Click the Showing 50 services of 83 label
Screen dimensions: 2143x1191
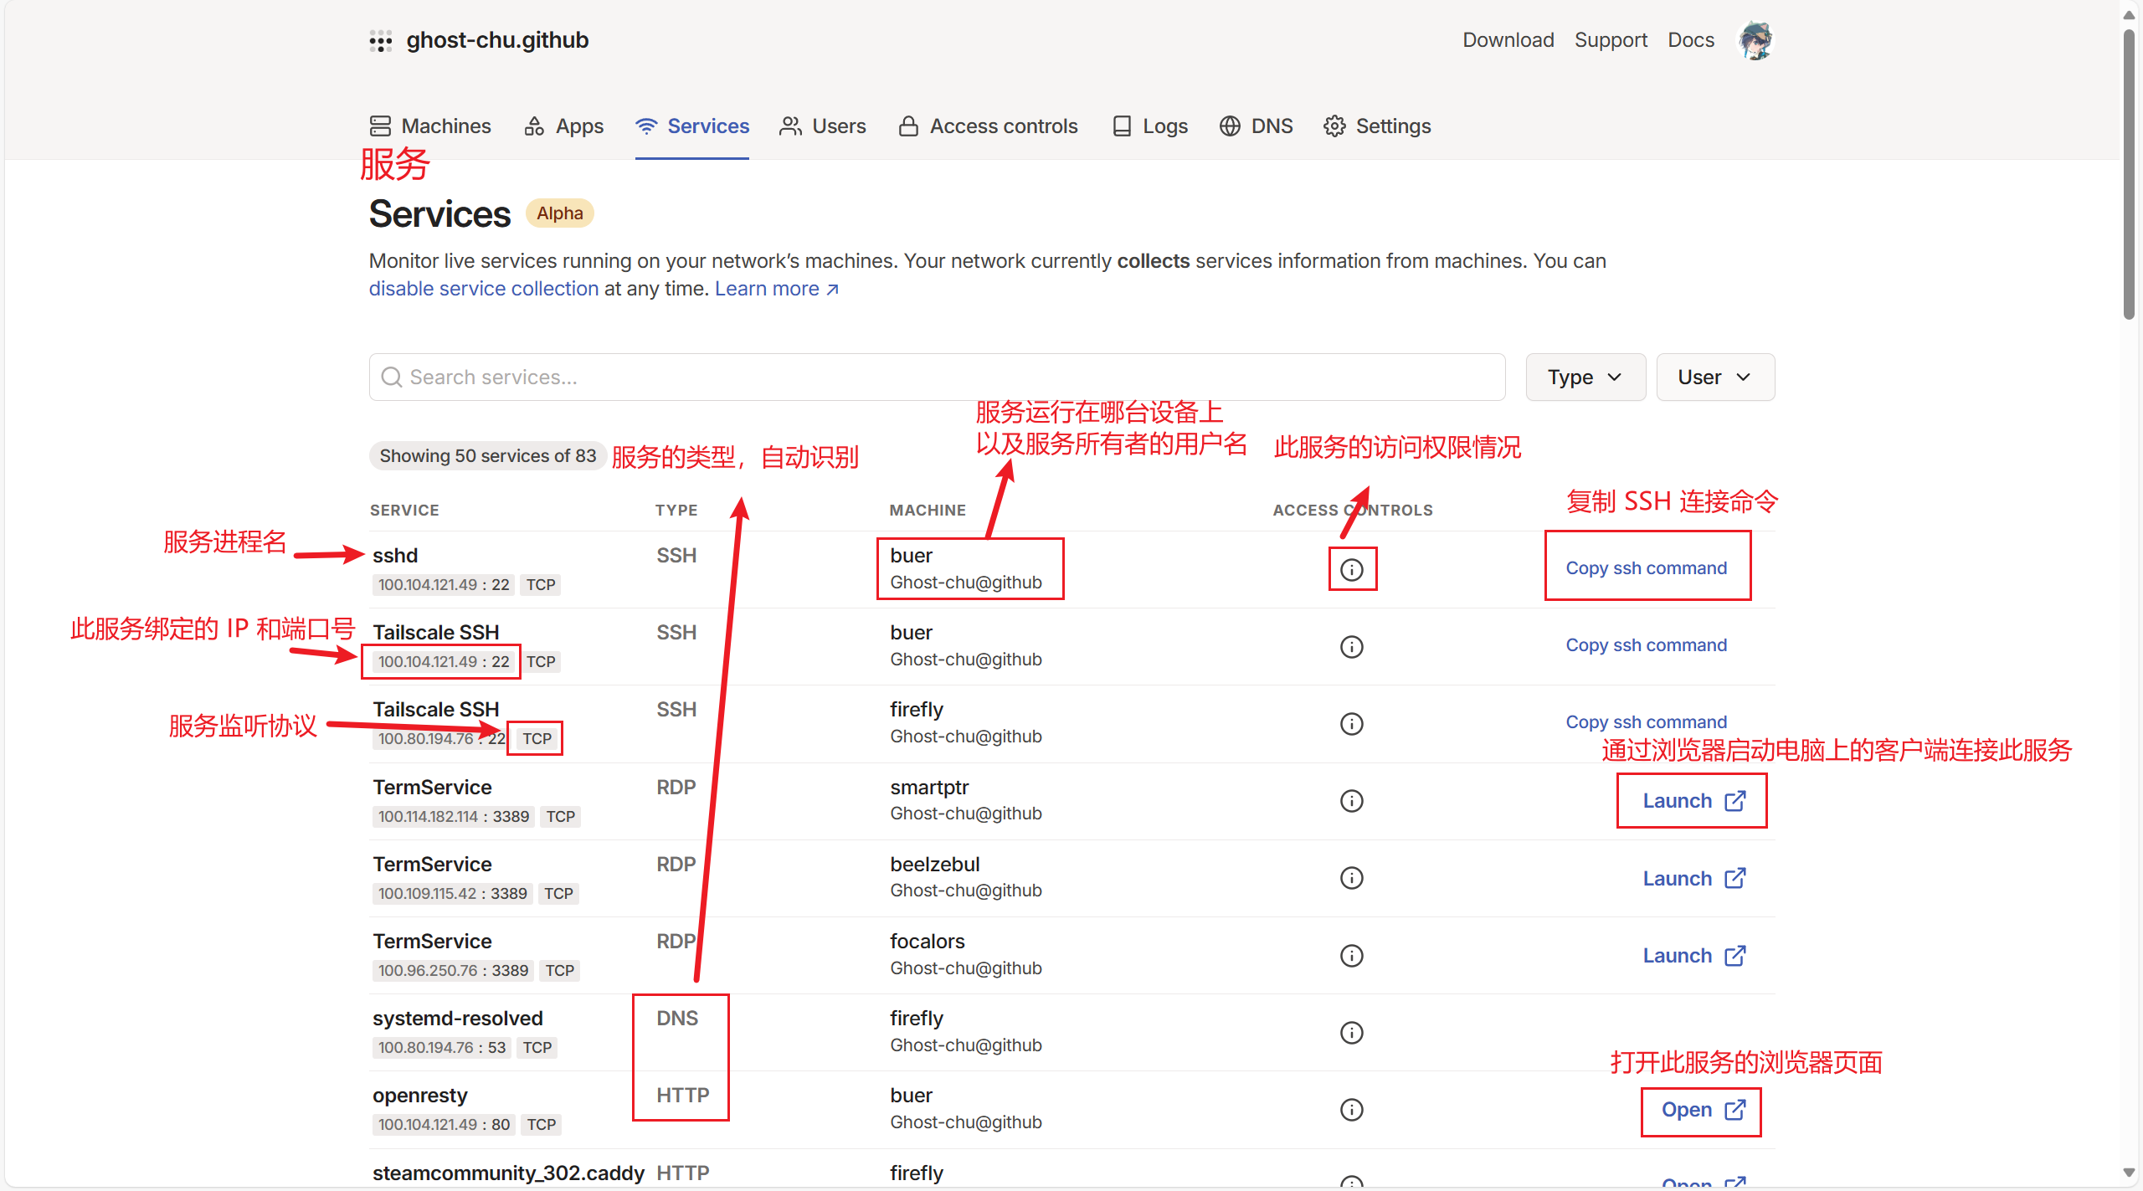click(x=487, y=456)
